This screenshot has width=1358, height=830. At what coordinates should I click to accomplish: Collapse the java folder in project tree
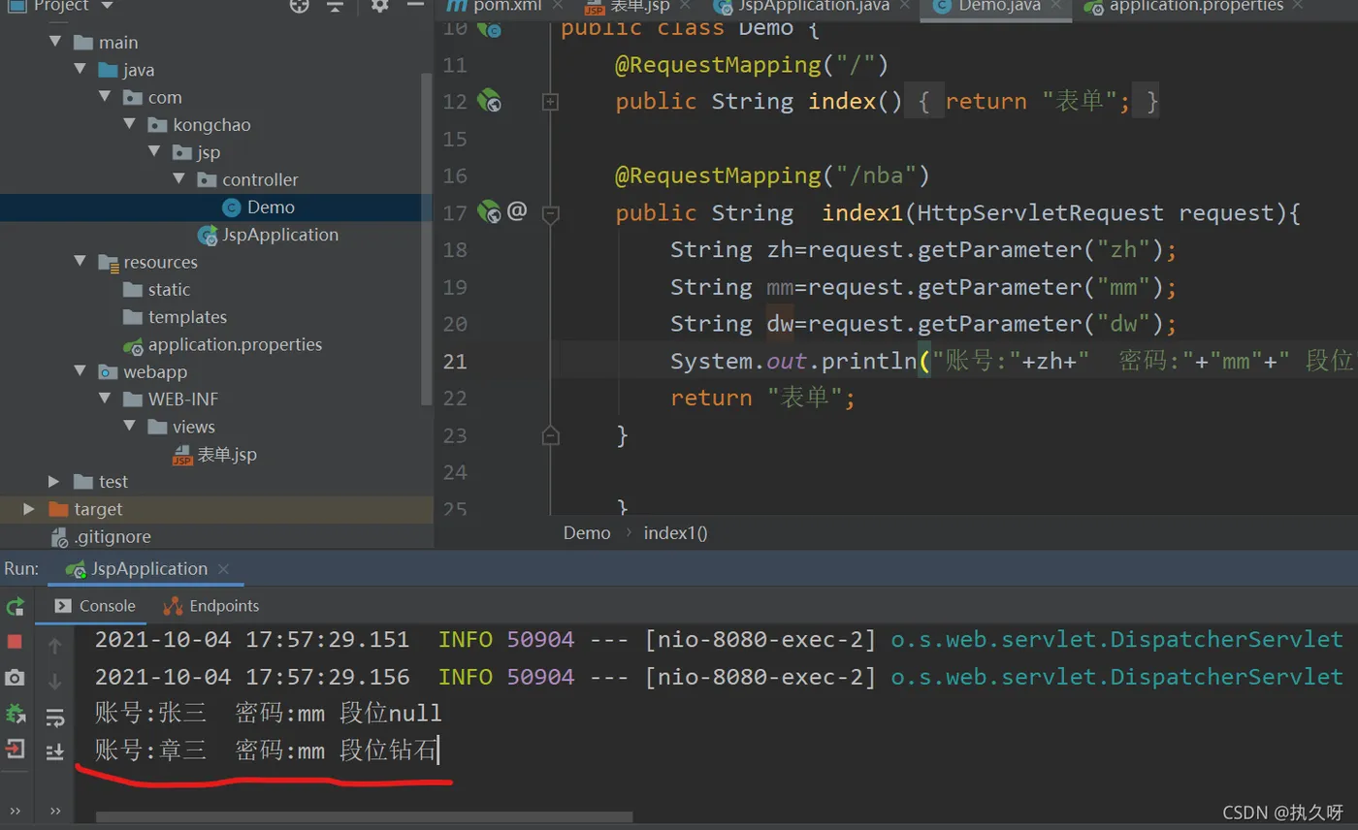pos(81,70)
